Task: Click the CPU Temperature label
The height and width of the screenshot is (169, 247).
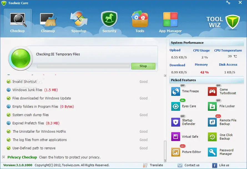Action: click(228, 50)
